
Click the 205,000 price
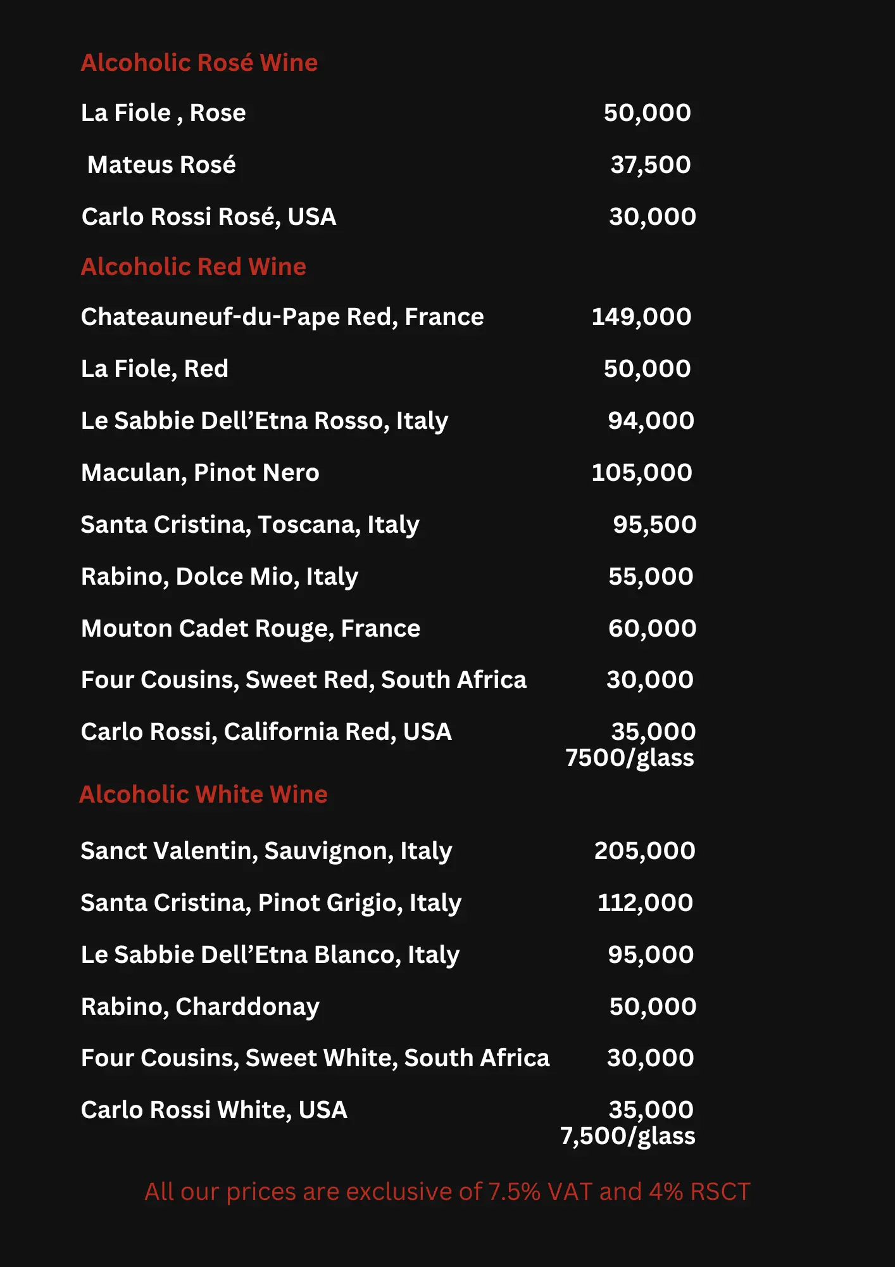pyautogui.click(x=644, y=851)
